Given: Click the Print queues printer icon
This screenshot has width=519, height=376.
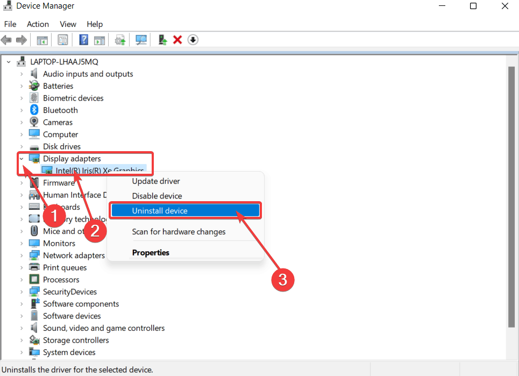Looking at the screenshot, I should [34, 267].
